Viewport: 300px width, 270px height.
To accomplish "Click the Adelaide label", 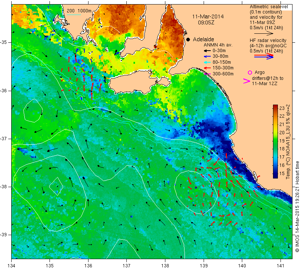I will [203, 39].
